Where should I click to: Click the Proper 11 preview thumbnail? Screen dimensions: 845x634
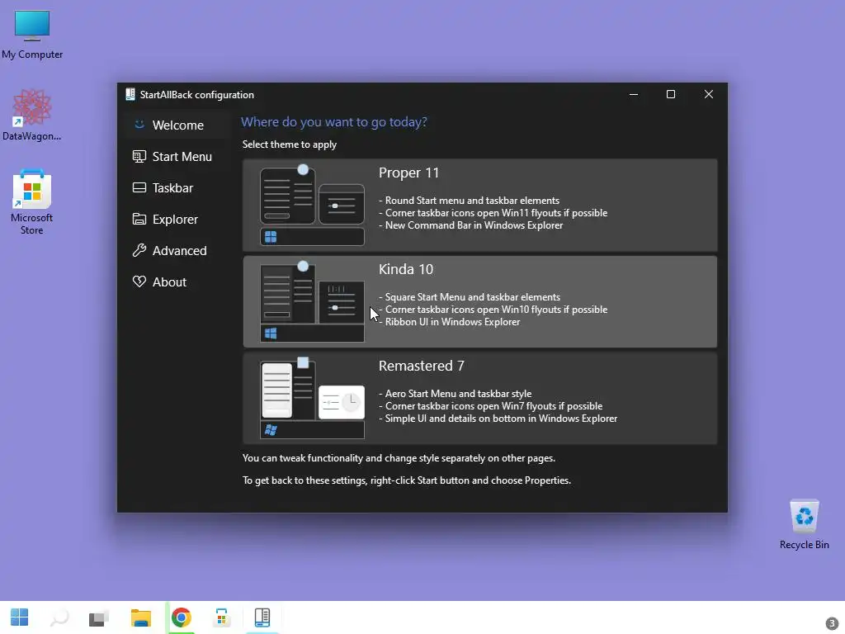[x=312, y=205]
